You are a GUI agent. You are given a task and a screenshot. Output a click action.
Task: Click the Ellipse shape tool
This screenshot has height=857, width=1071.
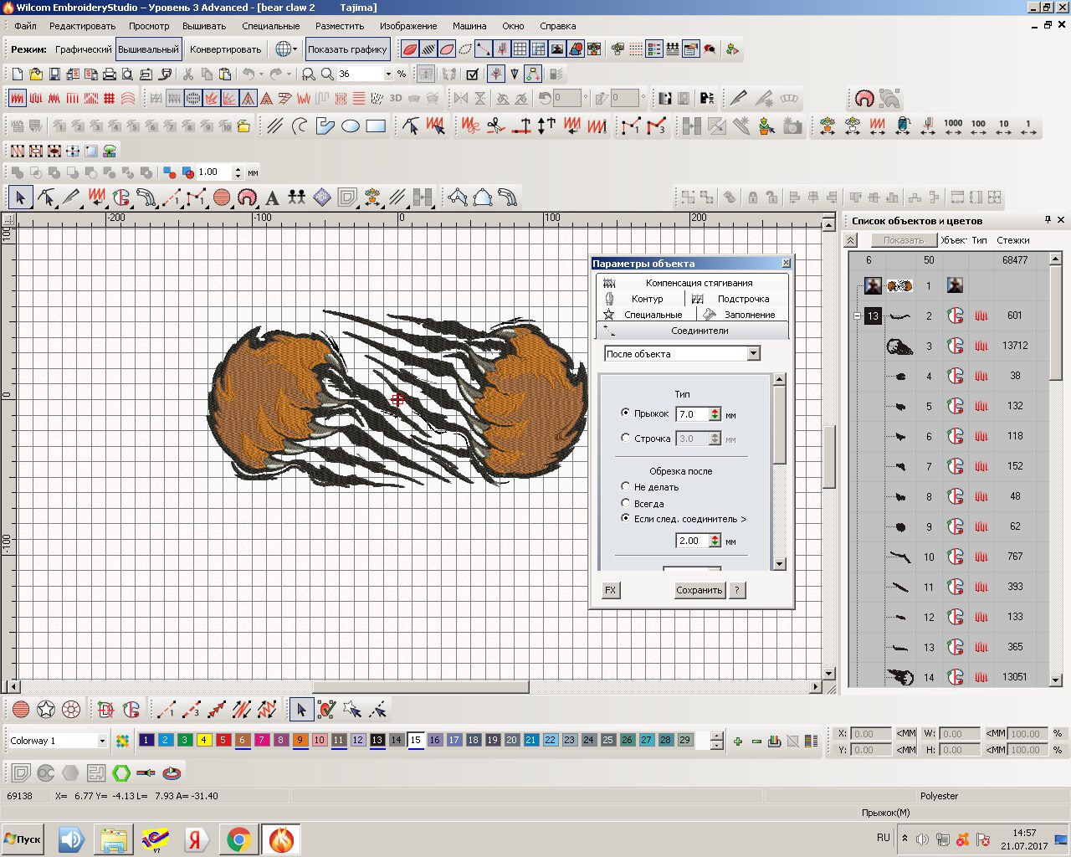[351, 126]
